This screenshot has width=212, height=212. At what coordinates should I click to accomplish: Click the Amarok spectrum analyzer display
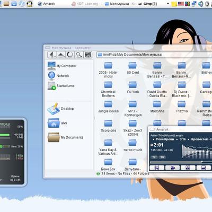point(197,151)
